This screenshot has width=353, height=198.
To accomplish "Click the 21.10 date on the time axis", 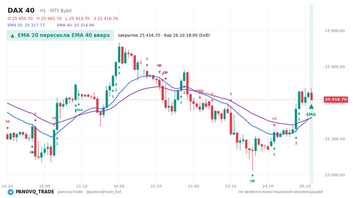I will (x=82, y=186).
